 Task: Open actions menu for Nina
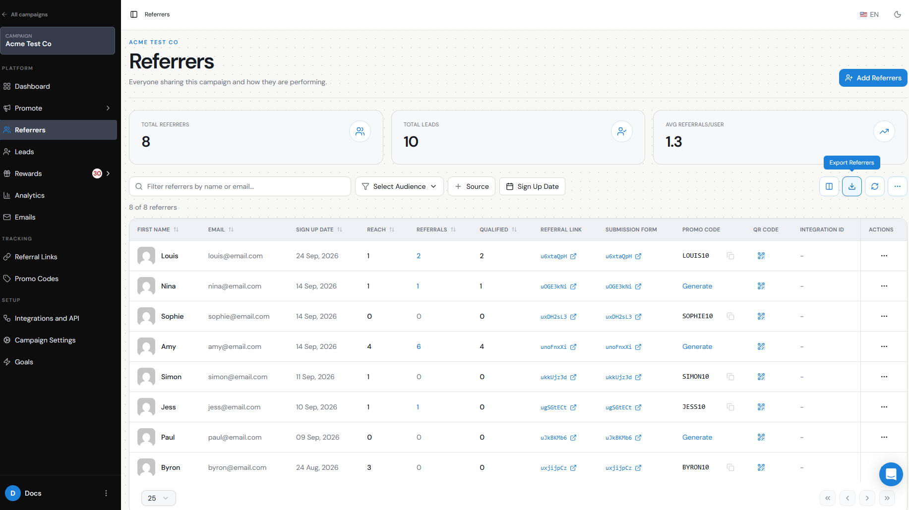click(884, 286)
